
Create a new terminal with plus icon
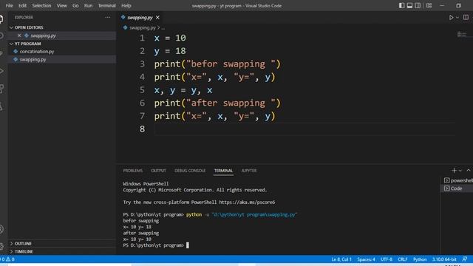pos(454,171)
